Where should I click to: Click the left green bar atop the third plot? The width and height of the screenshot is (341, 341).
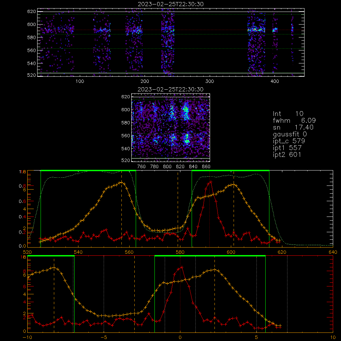tap(88, 170)
